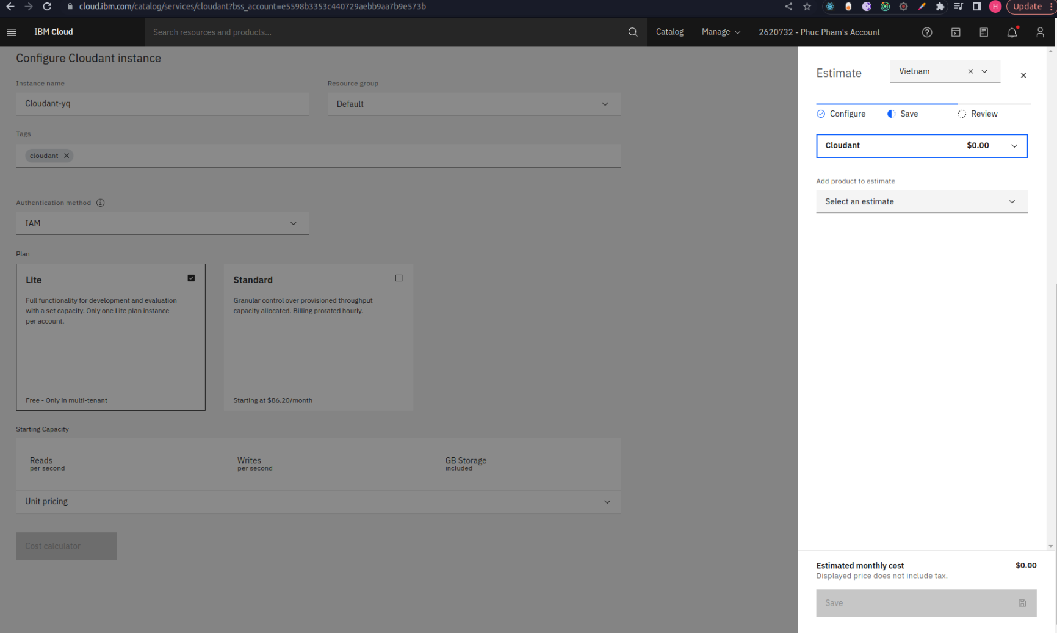
Task: Remove the cloudant tag
Action: (x=67, y=156)
